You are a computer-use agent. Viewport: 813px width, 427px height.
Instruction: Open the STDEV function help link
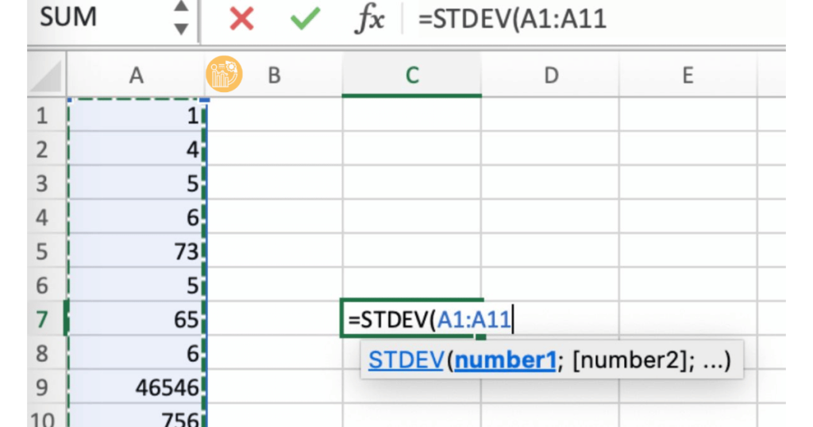[405, 361]
